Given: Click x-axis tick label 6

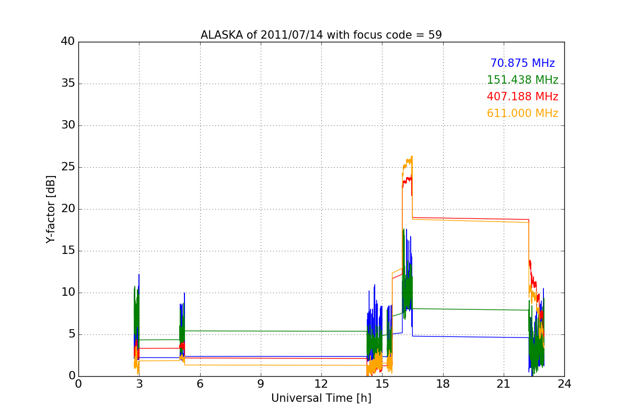Looking at the screenshot, I should pos(200,384).
